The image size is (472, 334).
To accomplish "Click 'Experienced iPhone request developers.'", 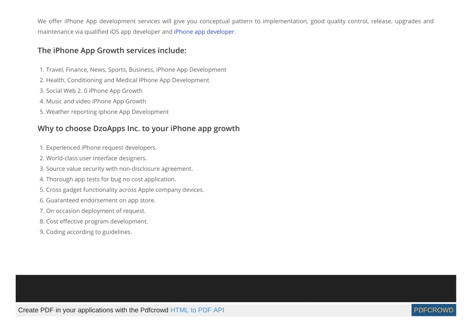I will point(102,148).
